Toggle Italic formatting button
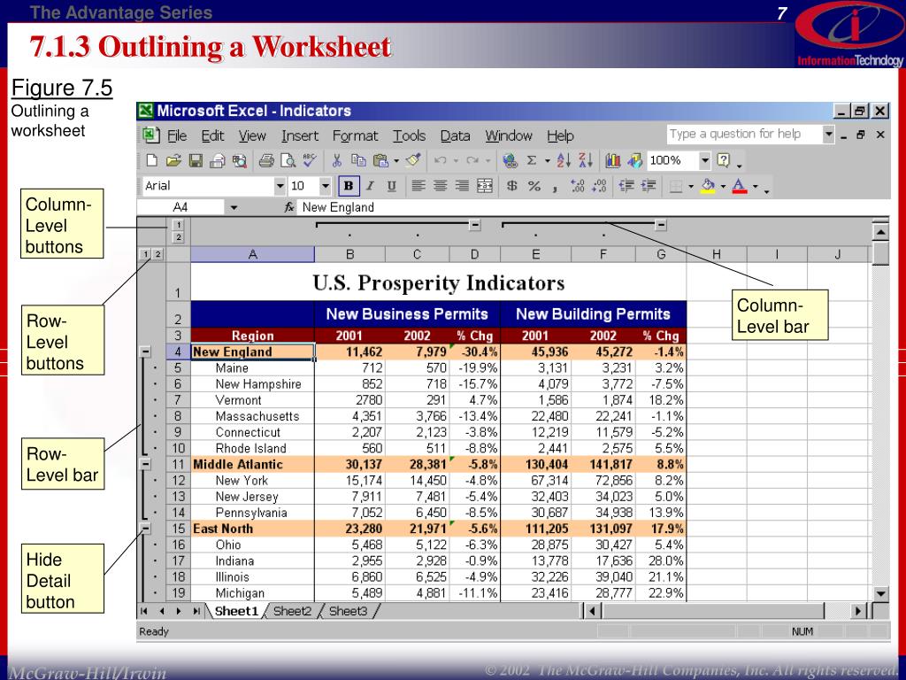The width and height of the screenshot is (906, 680). (370, 186)
